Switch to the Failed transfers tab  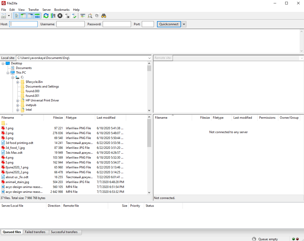tap(35, 232)
